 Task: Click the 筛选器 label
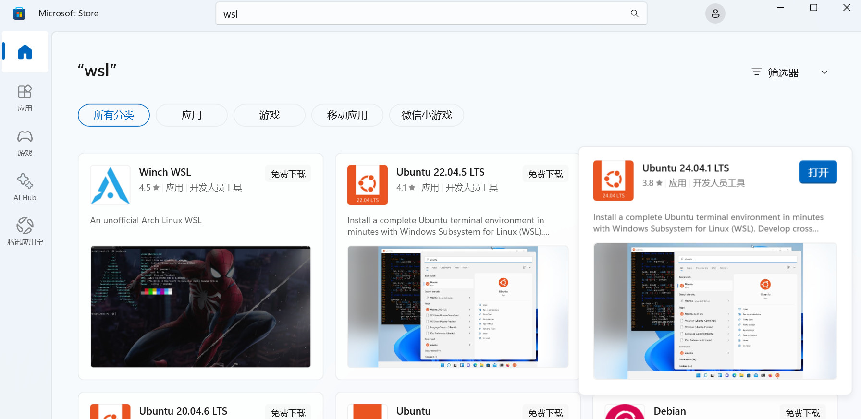[783, 72]
